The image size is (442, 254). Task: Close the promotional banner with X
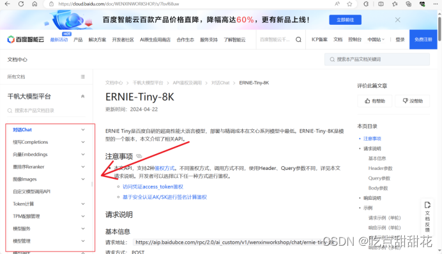pyautogui.click(x=397, y=20)
